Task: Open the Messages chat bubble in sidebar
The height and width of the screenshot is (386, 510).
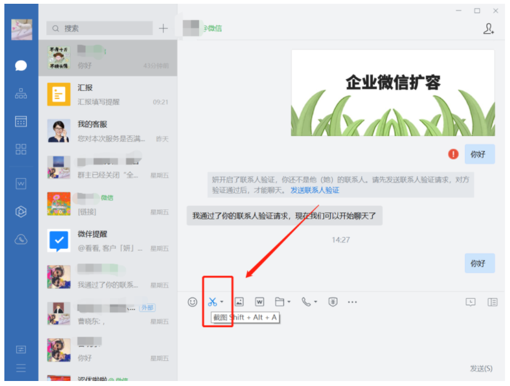Action: pyautogui.click(x=21, y=65)
